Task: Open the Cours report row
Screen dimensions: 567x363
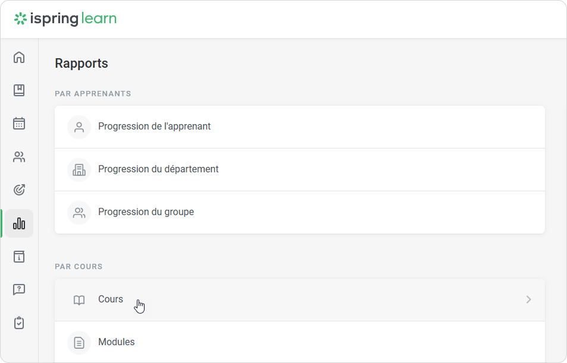Action: [111, 299]
